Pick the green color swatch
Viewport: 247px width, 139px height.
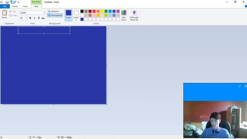(x=106, y=11)
